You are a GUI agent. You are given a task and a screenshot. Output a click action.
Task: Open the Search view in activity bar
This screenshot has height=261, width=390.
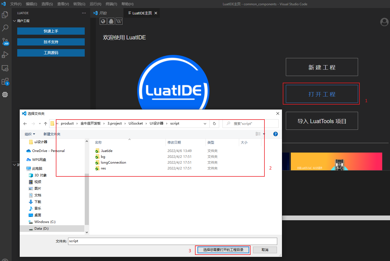coord(5,28)
